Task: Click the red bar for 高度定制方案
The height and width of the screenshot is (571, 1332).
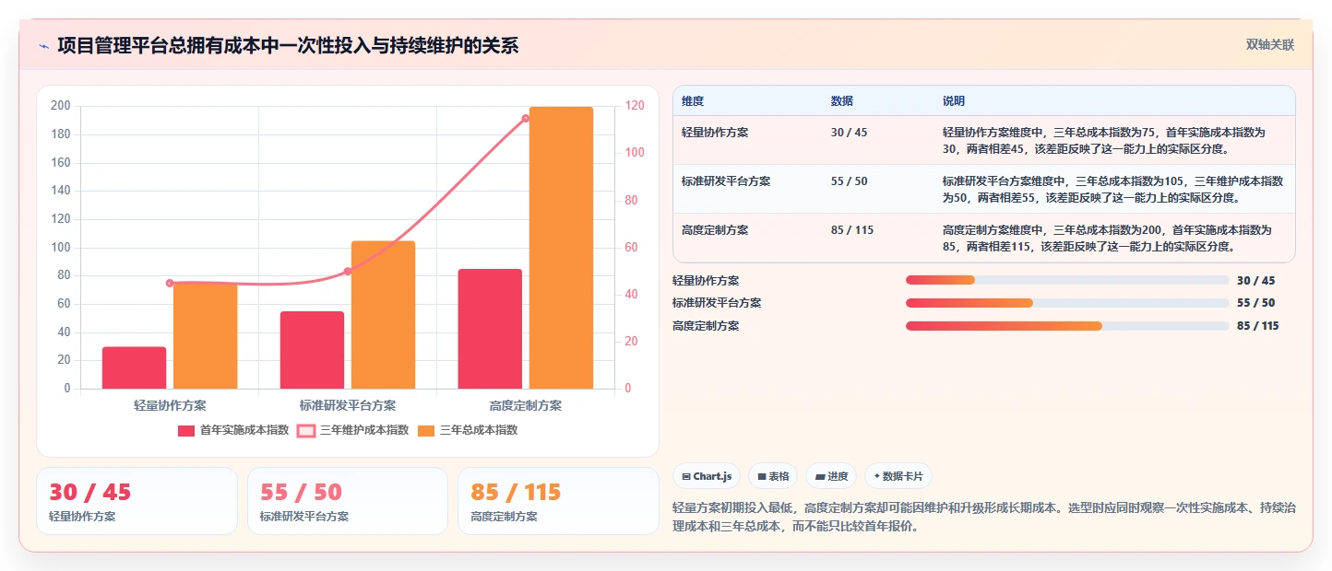Action: (490, 329)
